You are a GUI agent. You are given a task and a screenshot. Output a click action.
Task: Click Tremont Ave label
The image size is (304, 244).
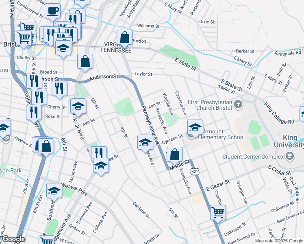coord(85,213)
